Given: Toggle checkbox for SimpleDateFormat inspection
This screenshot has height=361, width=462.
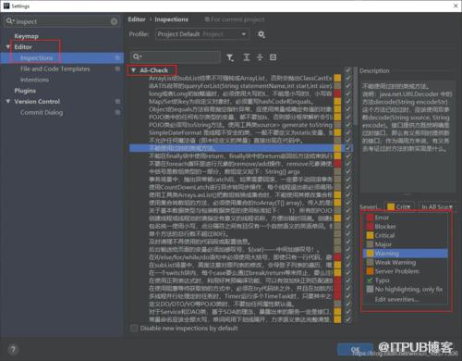Looking at the screenshot, I should [x=348, y=132].
